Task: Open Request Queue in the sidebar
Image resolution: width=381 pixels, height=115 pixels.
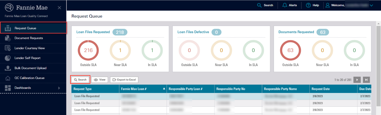Action: tap(33, 28)
